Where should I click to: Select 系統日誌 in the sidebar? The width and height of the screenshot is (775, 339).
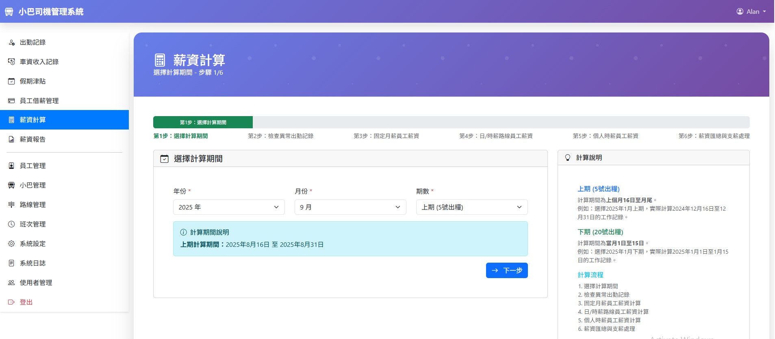pyautogui.click(x=33, y=263)
